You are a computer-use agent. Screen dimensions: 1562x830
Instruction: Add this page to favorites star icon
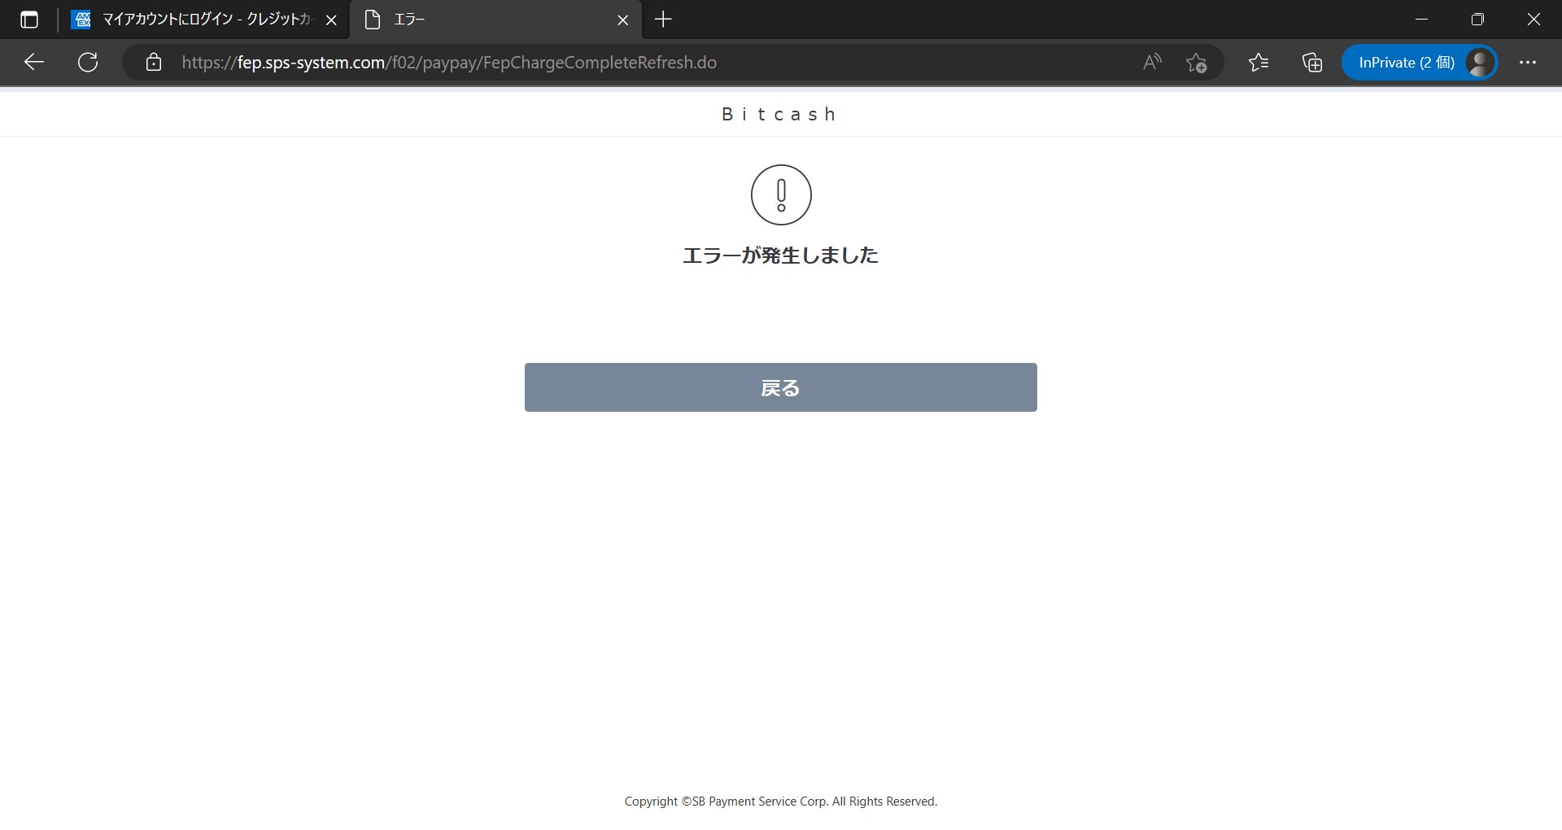pyautogui.click(x=1196, y=63)
